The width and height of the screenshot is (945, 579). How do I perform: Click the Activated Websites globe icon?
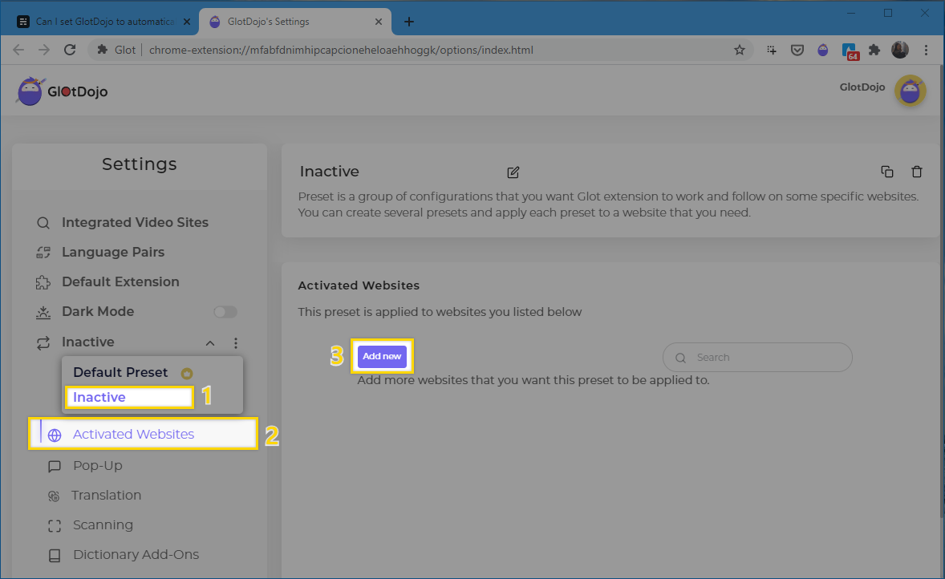(x=55, y=435)
